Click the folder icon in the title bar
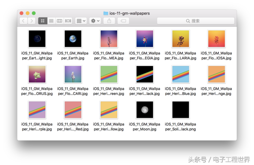 tap(106, 13)
